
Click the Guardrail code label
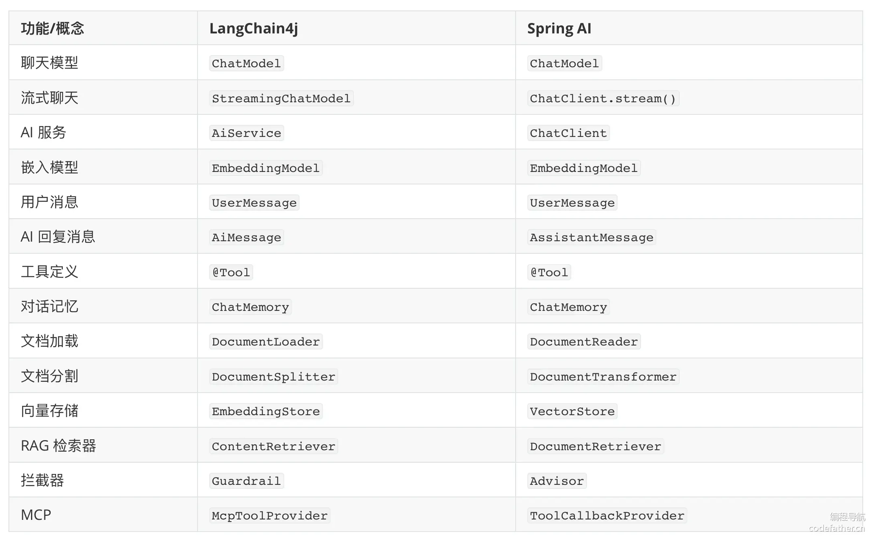coord(247,481)
